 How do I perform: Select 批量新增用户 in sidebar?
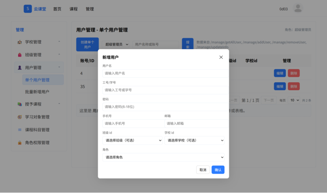[37, 92]
